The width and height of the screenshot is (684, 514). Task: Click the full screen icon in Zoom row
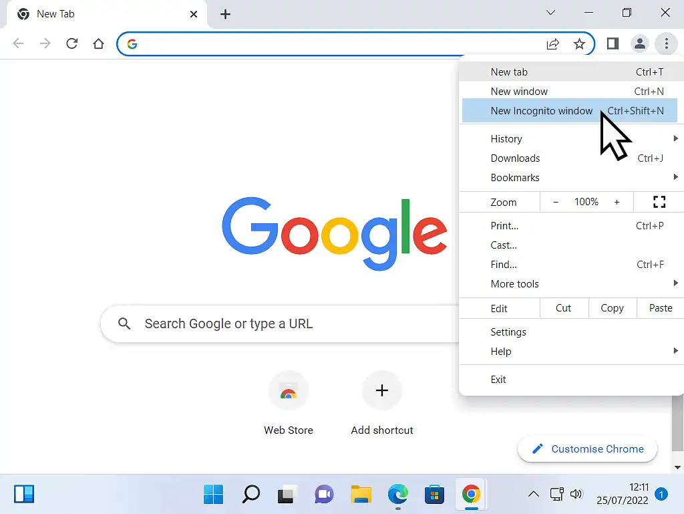tap(659, 201)
